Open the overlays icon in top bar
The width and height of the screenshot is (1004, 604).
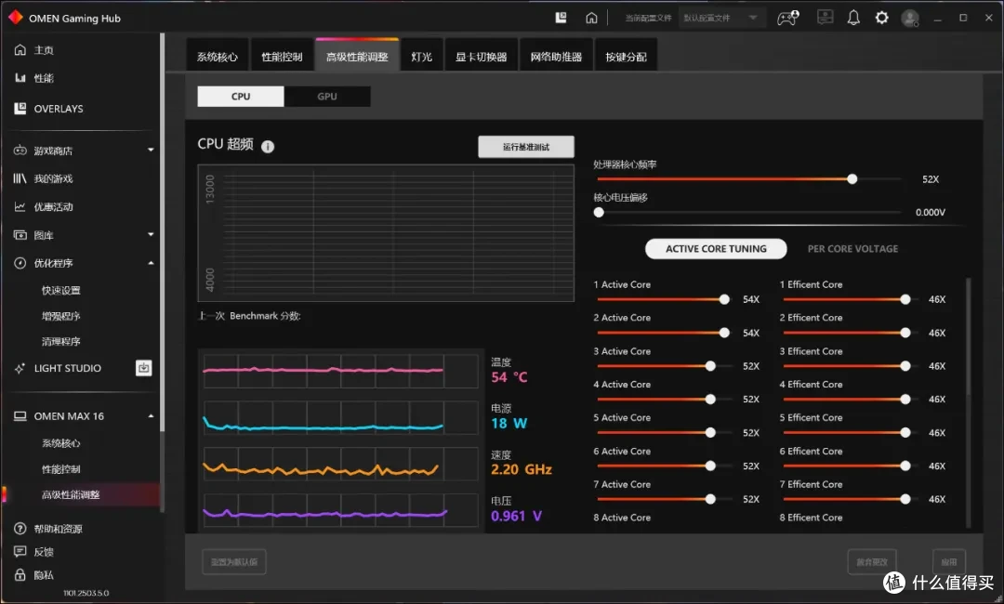561,18
